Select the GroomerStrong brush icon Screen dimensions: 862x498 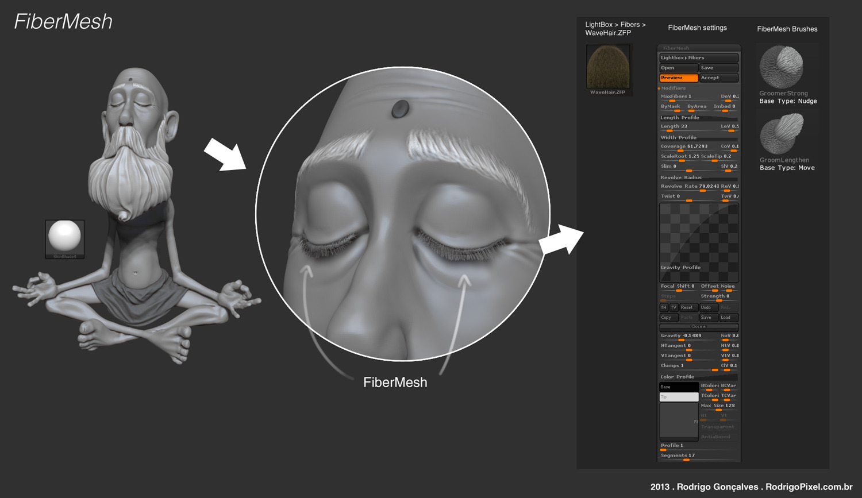781,67
